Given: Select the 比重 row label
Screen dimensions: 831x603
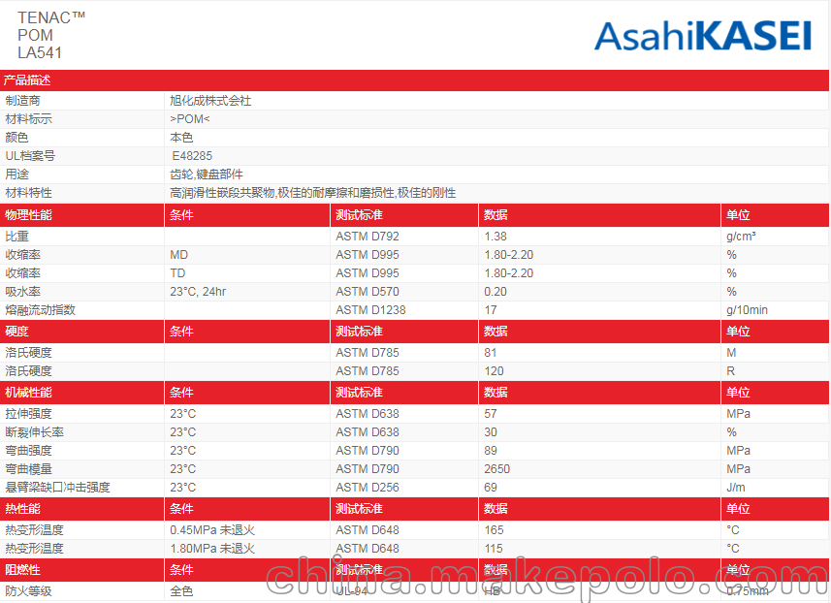Looking at the screenshot, I should pos(16,237).
